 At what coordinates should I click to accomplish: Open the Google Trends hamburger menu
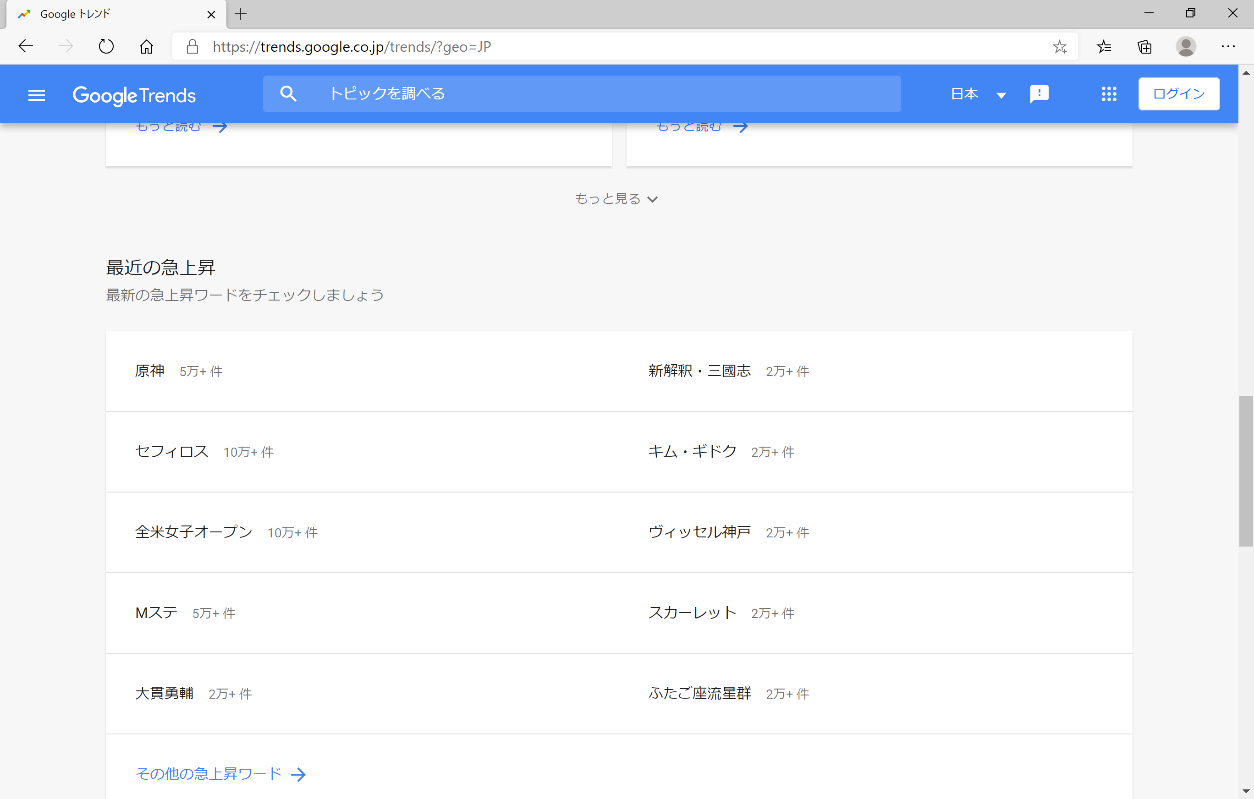tap(37, 95)
